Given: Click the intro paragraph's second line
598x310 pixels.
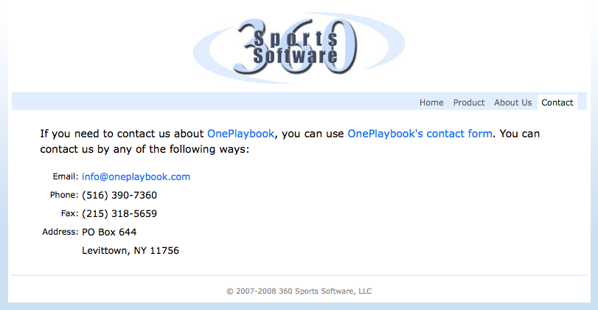Looking at the screenshot, I should 145,149.
